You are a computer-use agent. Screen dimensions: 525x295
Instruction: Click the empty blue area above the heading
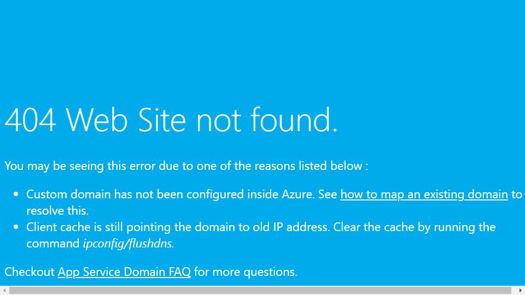(x=262, y=50)
